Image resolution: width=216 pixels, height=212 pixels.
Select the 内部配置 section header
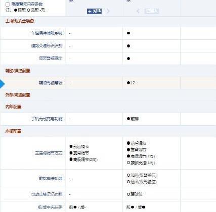coord(13,107)
